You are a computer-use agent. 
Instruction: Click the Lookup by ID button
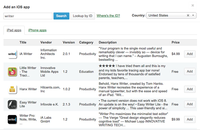coord(83,16)
